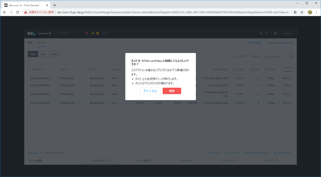Image resolution: width=321 pixels, height=177 pixels.
Task: Sort by Total Disk Usage column header
Action: pos(220,69)
